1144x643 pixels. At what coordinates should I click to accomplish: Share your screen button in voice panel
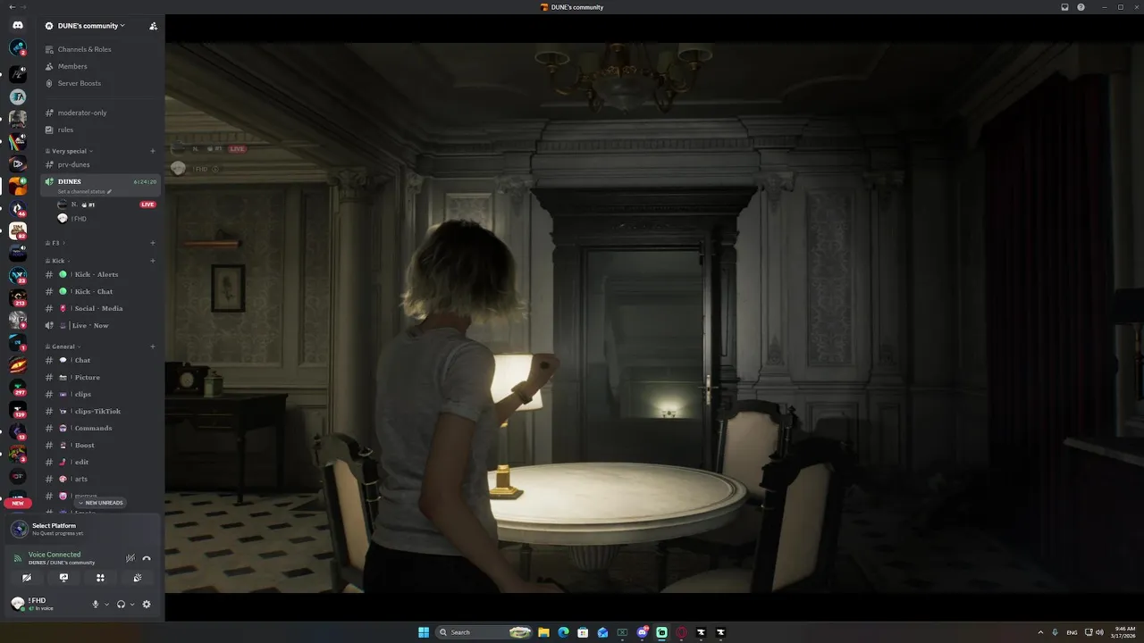pos(63,578)
